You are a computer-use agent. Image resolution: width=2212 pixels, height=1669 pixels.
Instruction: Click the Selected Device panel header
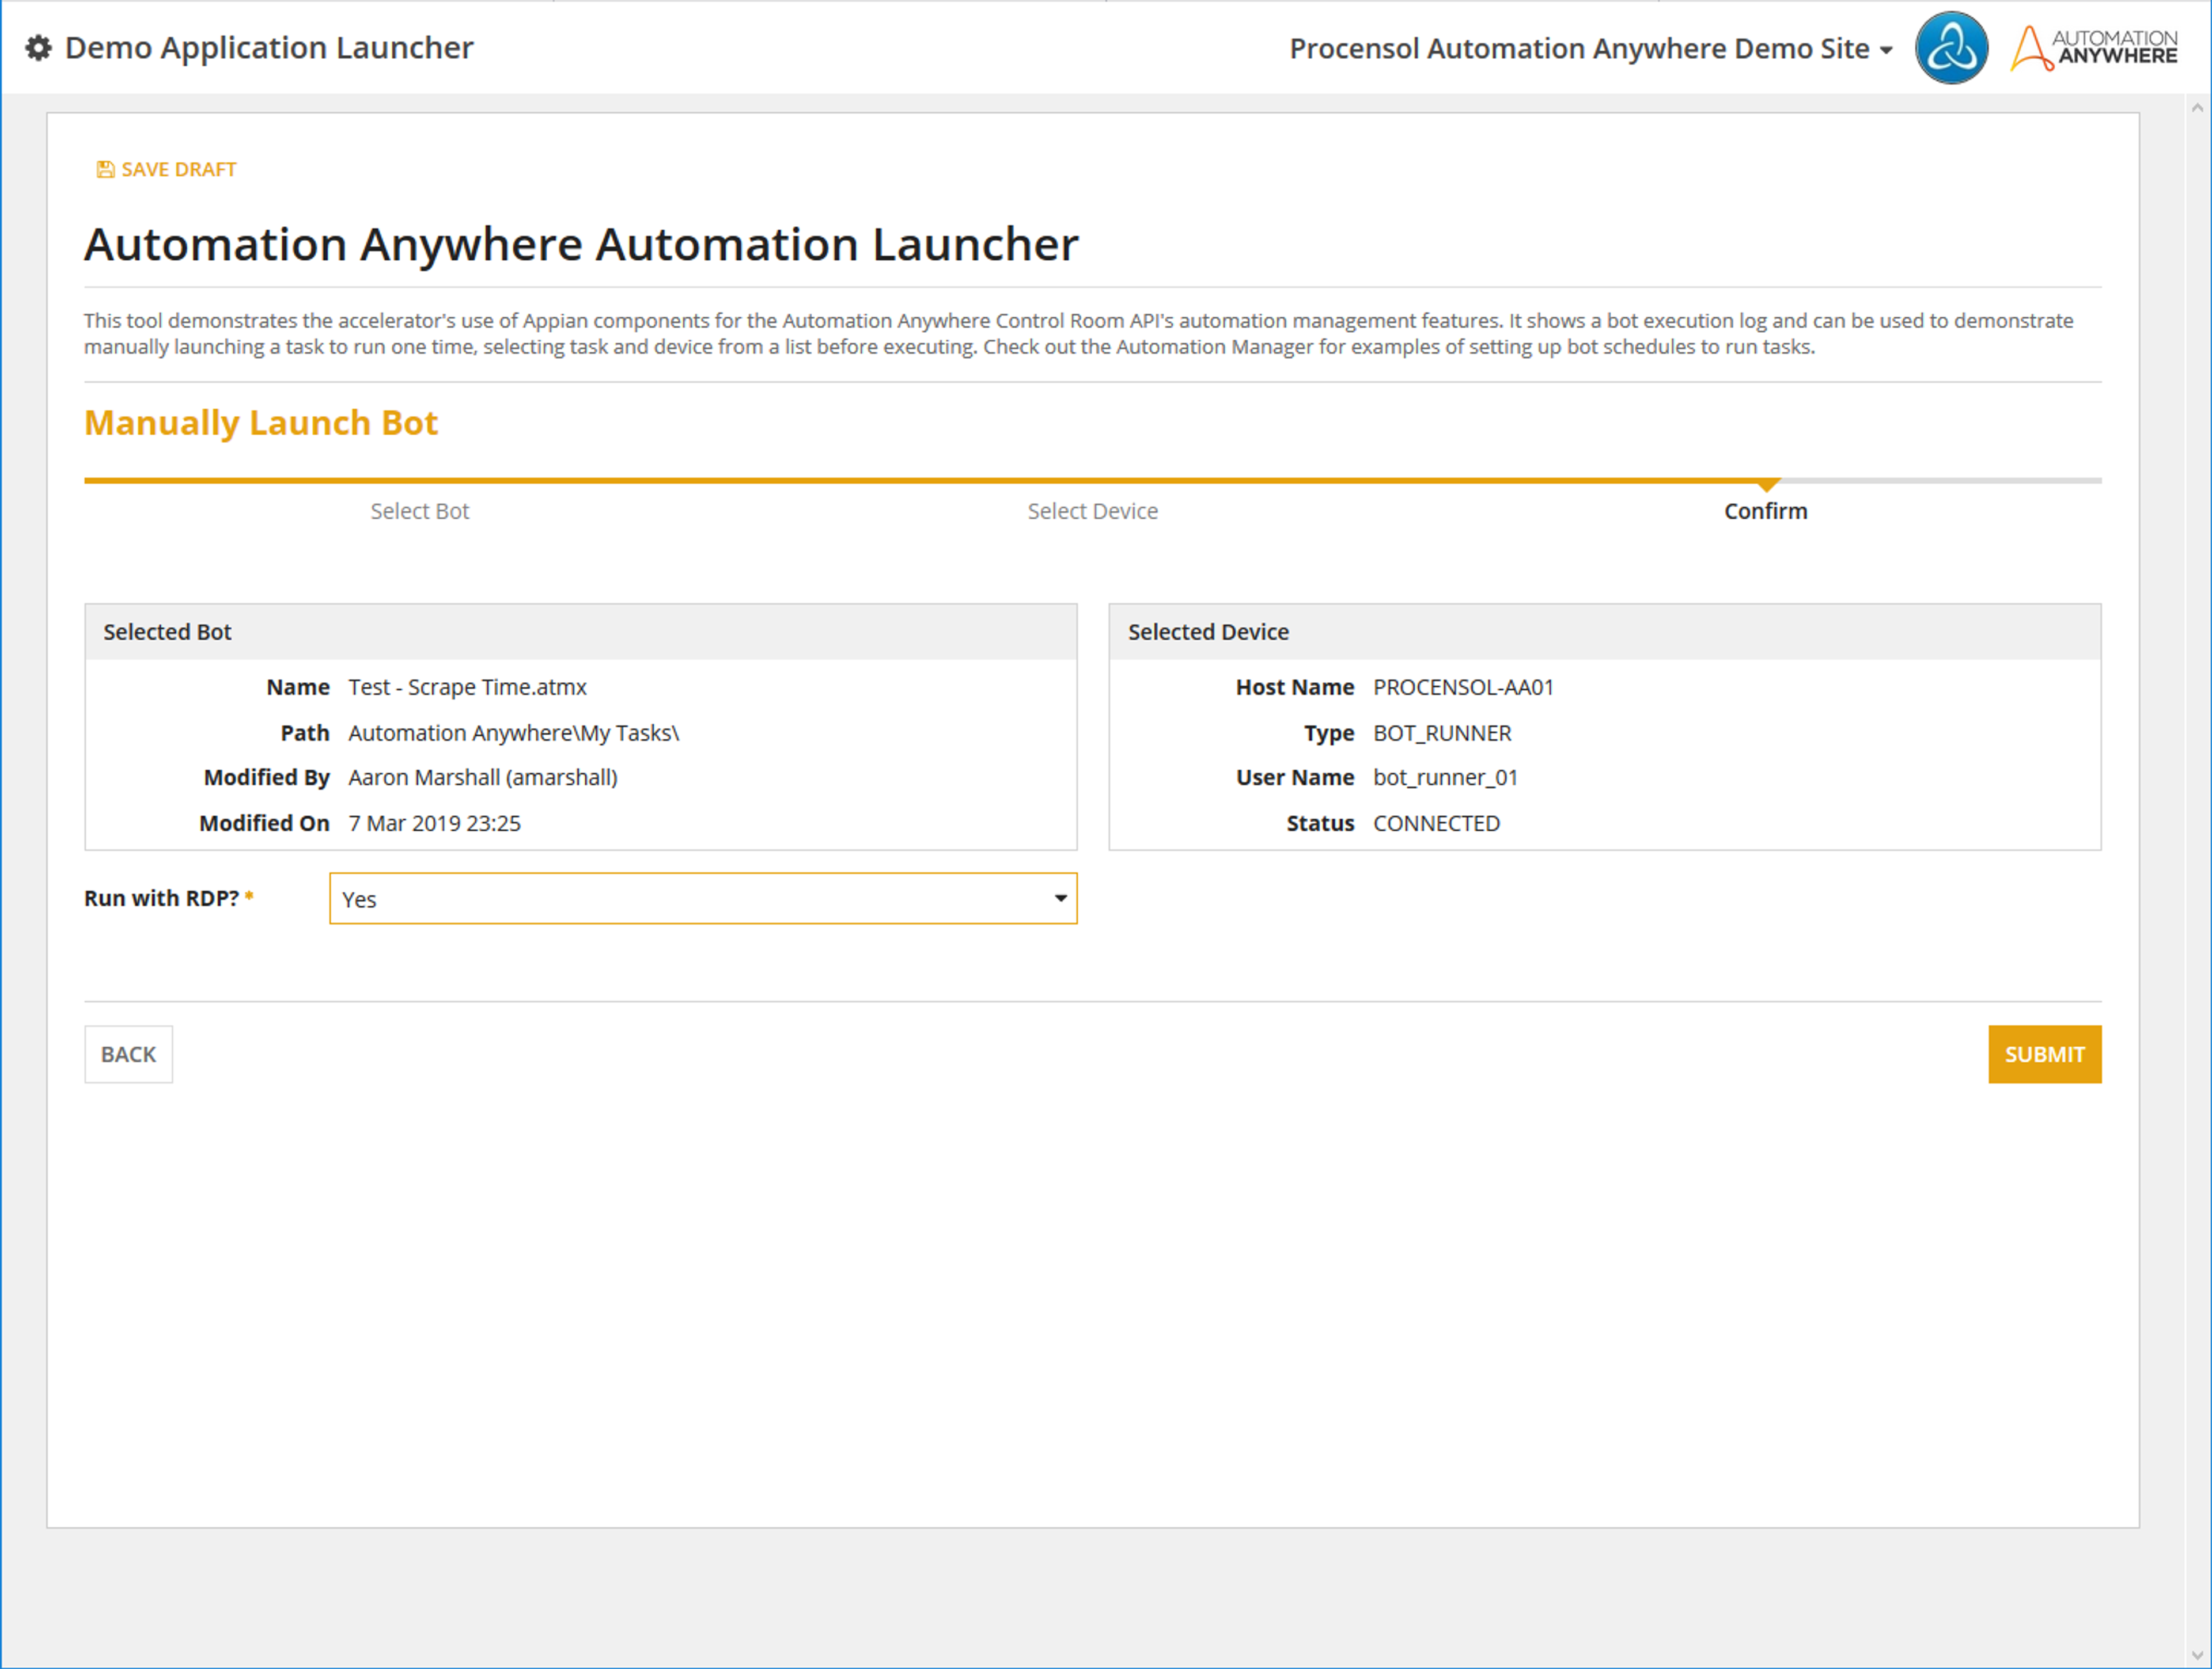coord(1605,632)
